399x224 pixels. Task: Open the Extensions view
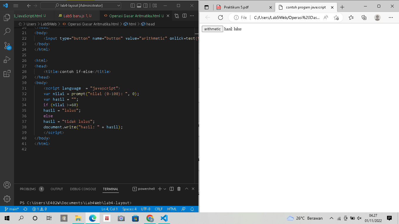click(7, 74)
